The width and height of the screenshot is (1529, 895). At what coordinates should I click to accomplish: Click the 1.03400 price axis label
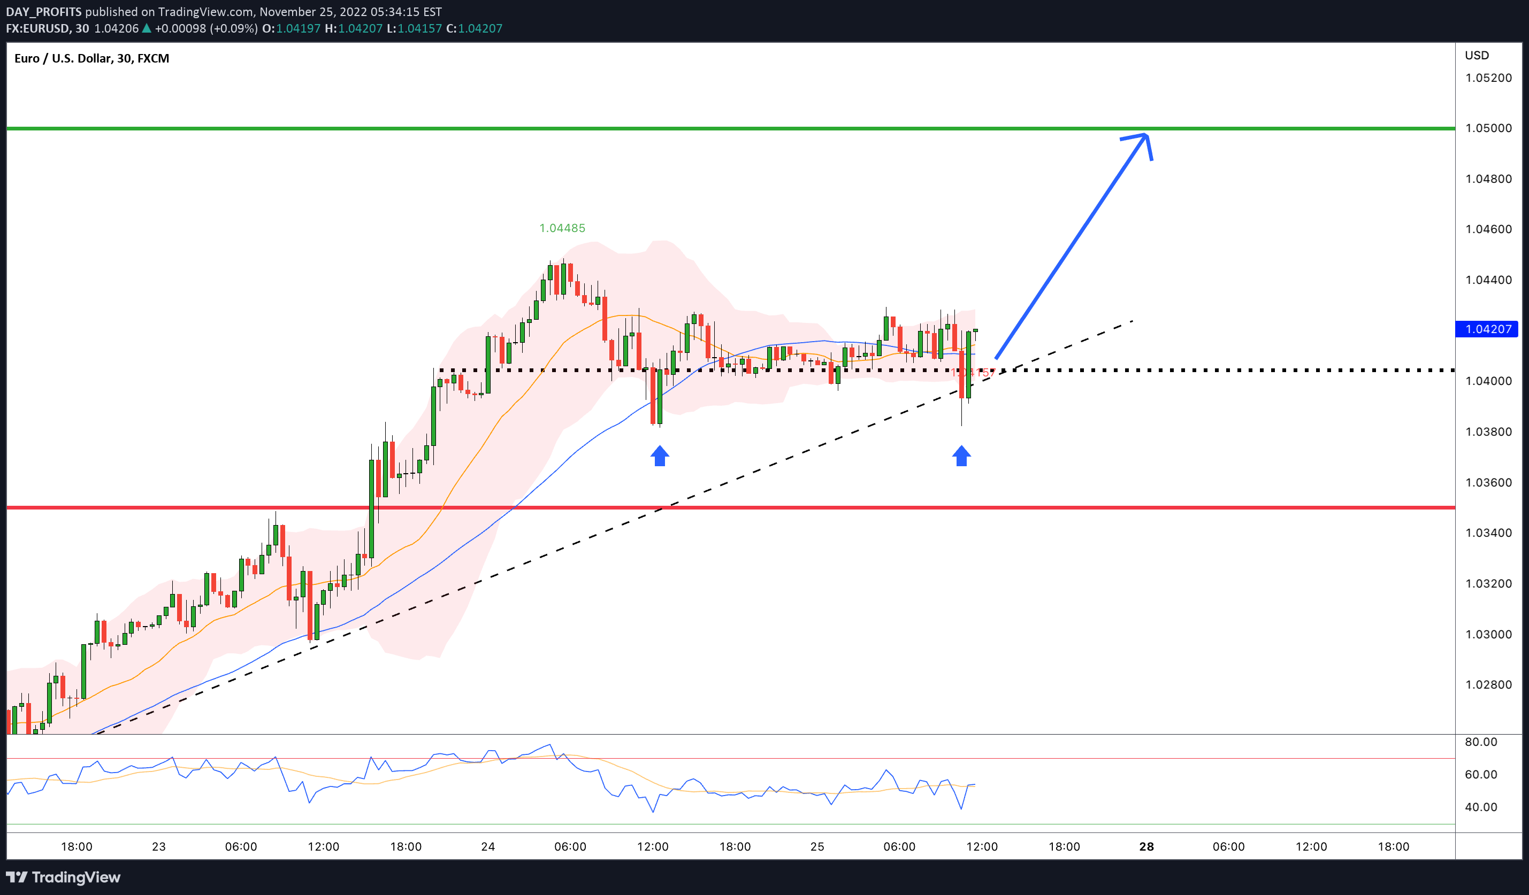pyautogui.click(x=1488, y=533)
